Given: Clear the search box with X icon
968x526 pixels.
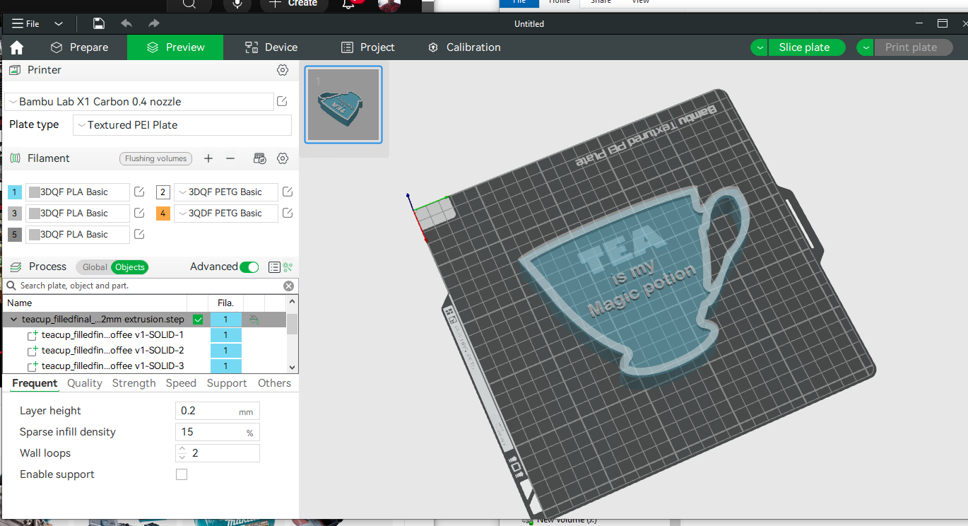Looking at the screenshot, I should tap(288, 286).
